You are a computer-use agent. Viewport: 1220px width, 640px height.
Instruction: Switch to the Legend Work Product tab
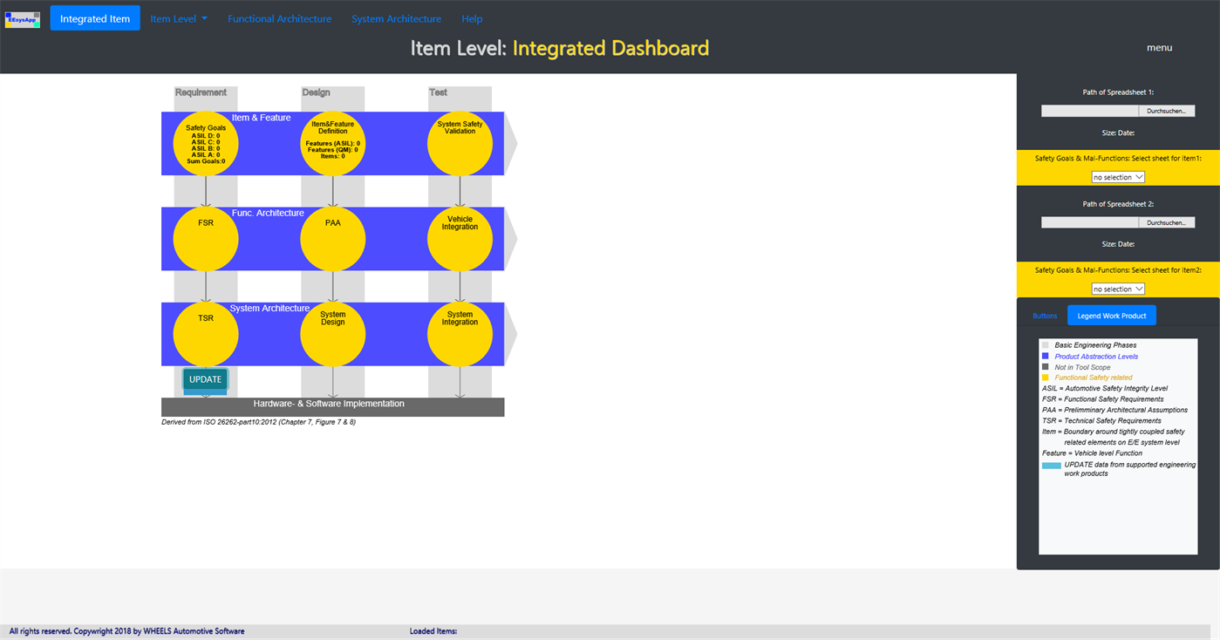pos(1112,316)
